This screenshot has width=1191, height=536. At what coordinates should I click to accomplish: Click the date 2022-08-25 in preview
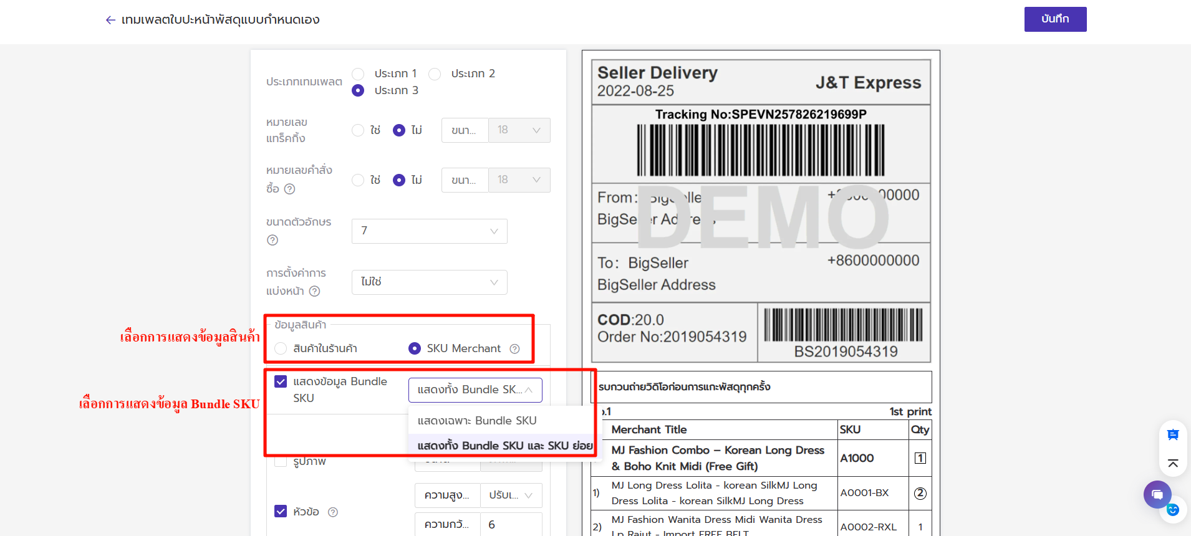point(635,91)
